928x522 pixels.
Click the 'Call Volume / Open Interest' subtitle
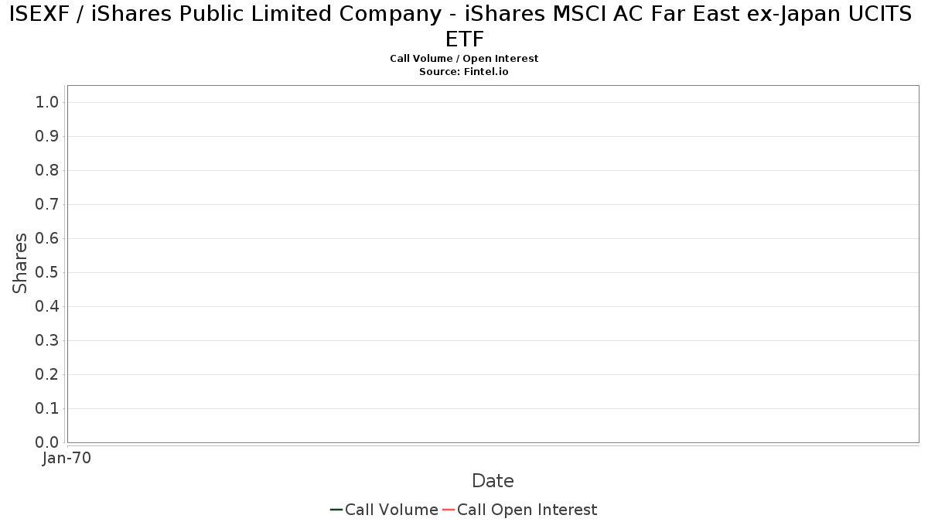(x=464, y=59)
